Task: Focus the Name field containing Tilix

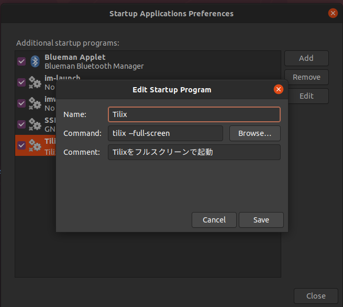Action: coord(194,114)
